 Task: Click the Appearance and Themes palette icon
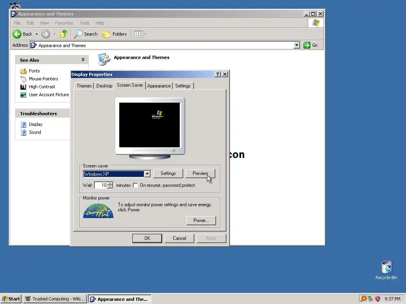104,59
